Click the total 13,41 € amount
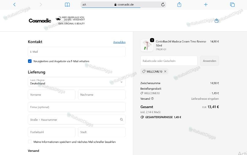 point(213,107)
